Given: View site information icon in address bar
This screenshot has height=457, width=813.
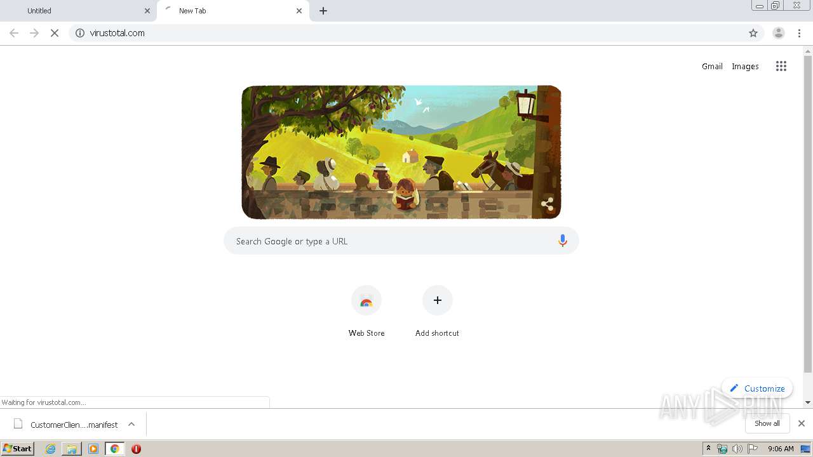Looking at the screenshot, I should [80, 33].
